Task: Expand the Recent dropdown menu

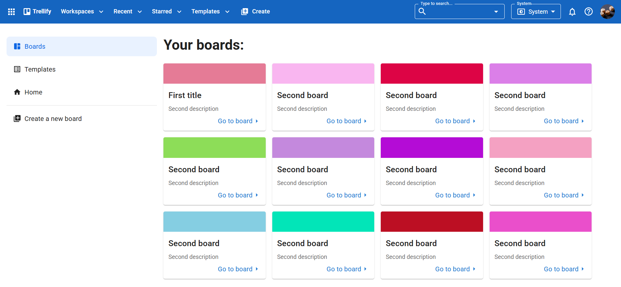Action: [127, 12]
